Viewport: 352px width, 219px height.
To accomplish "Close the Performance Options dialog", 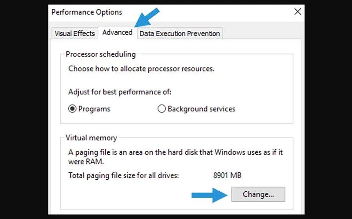I will coord(298,12).
